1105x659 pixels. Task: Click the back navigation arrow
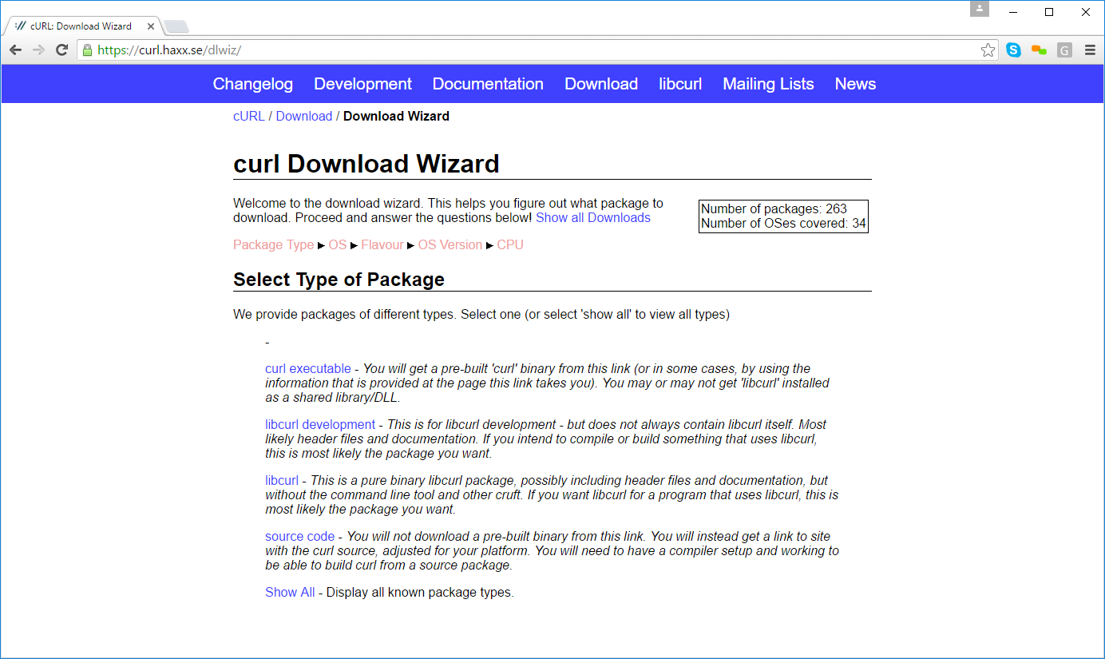tap(14, 50)
